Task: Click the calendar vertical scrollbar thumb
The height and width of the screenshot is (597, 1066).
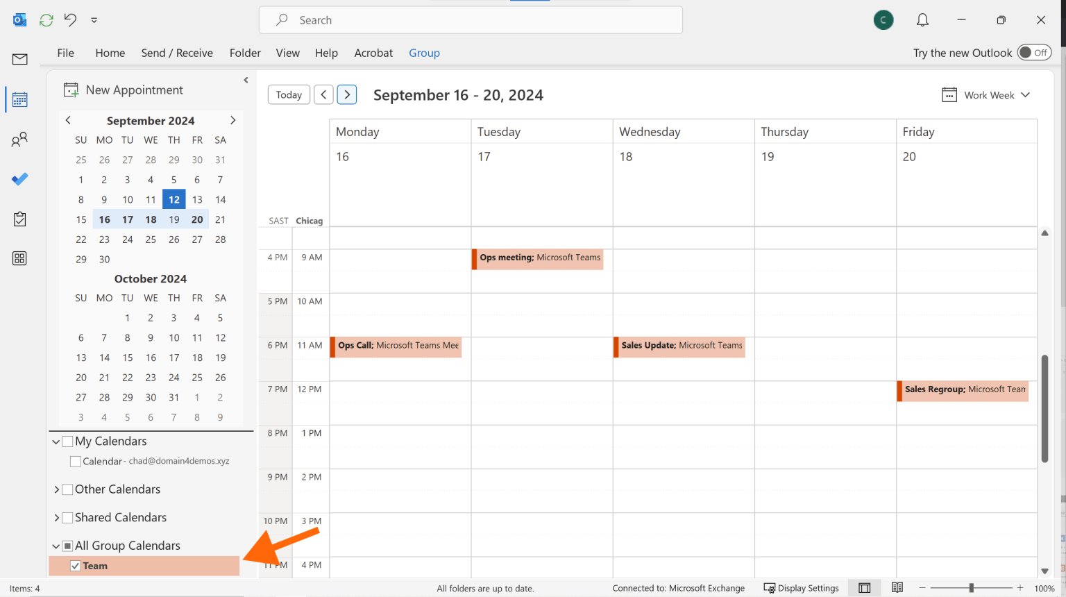Action: [1044, 408]
